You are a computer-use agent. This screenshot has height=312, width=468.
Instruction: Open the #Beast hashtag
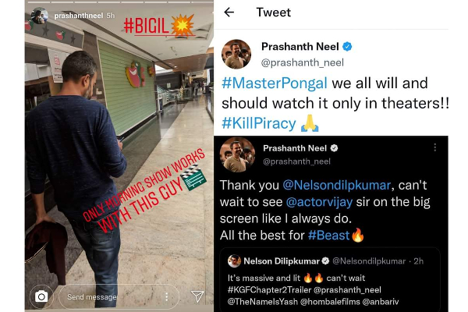(x=328, y=236)
